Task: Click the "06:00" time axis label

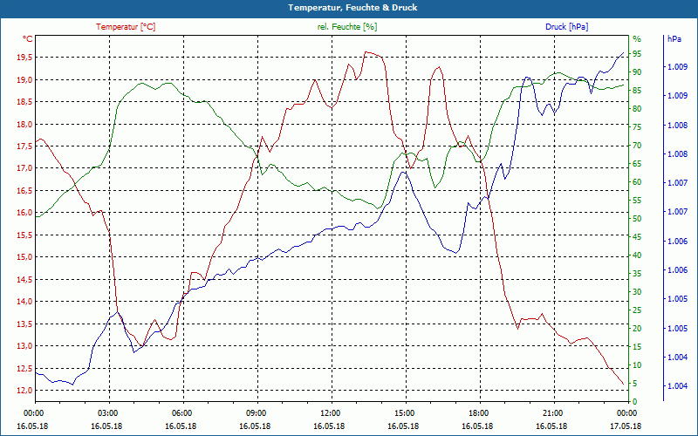Action: [181, 412]
